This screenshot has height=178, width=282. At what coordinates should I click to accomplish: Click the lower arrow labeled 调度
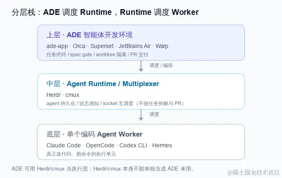141,115
